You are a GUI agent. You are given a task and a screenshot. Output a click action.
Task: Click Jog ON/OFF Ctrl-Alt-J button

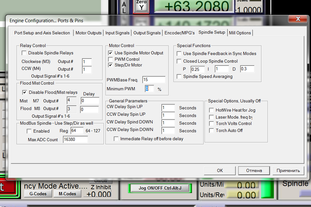pyautogui.click(x=160, y=188)
